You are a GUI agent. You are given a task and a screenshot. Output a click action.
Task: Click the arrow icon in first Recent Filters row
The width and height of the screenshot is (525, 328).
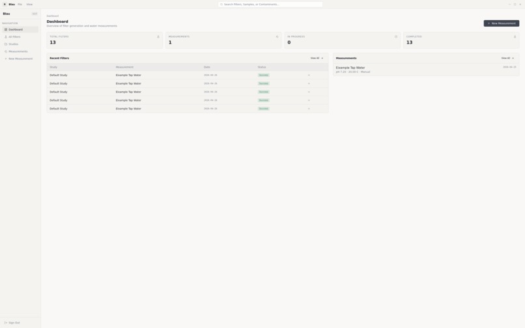(x=309, y=75)
